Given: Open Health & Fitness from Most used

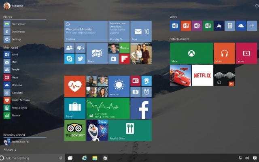Looking at the screenshot, I should point(17,100).
